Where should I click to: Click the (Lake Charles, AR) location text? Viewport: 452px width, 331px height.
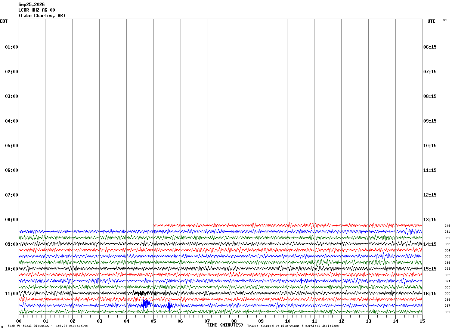[42, 16]
